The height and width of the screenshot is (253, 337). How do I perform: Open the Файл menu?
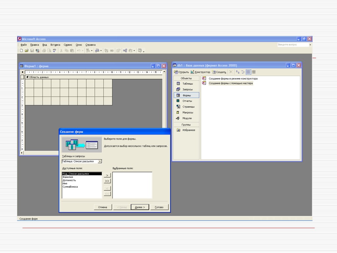(x=24, y=45)
